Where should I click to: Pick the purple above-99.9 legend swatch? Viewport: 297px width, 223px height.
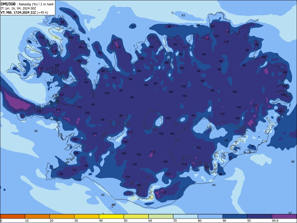(x=284, y=216)
